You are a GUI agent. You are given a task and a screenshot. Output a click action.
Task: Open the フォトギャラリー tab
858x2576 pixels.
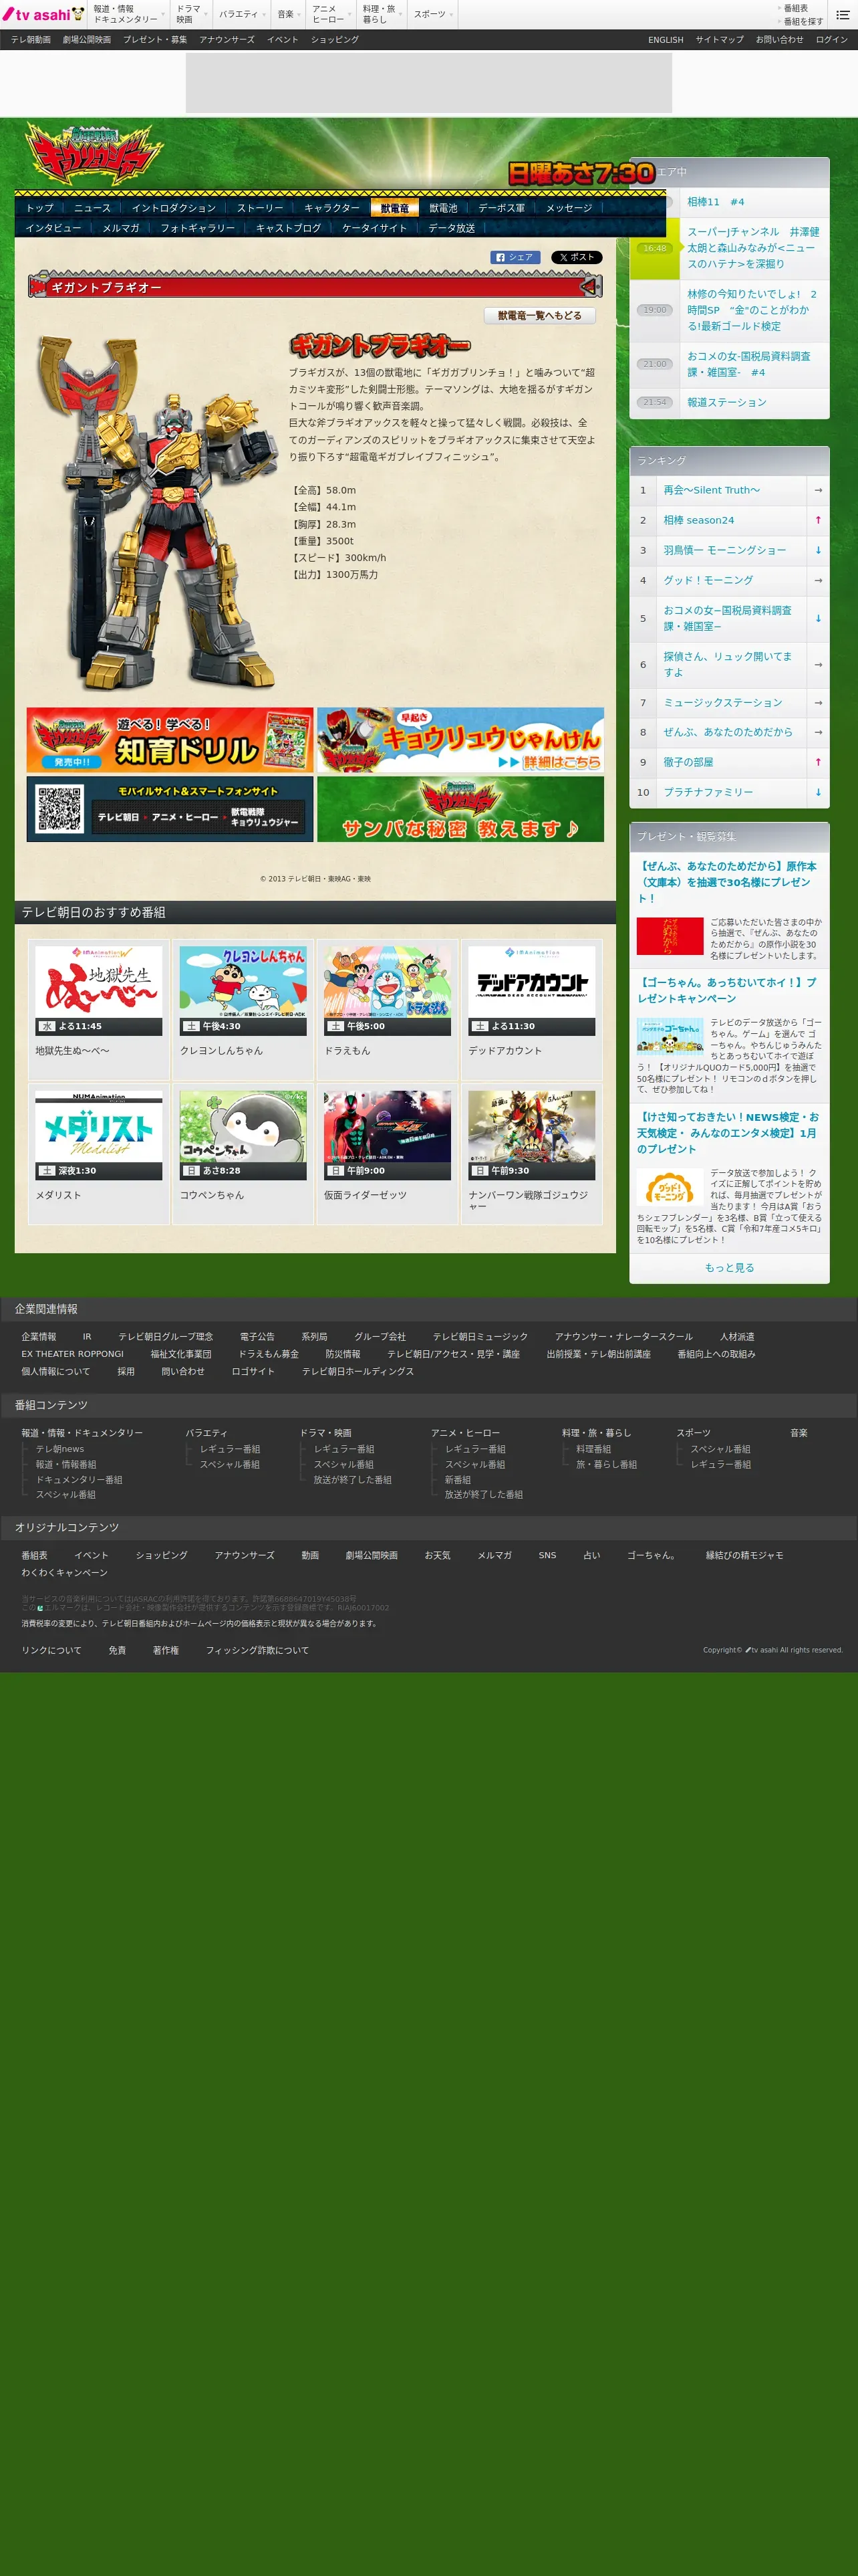point(198,228)
